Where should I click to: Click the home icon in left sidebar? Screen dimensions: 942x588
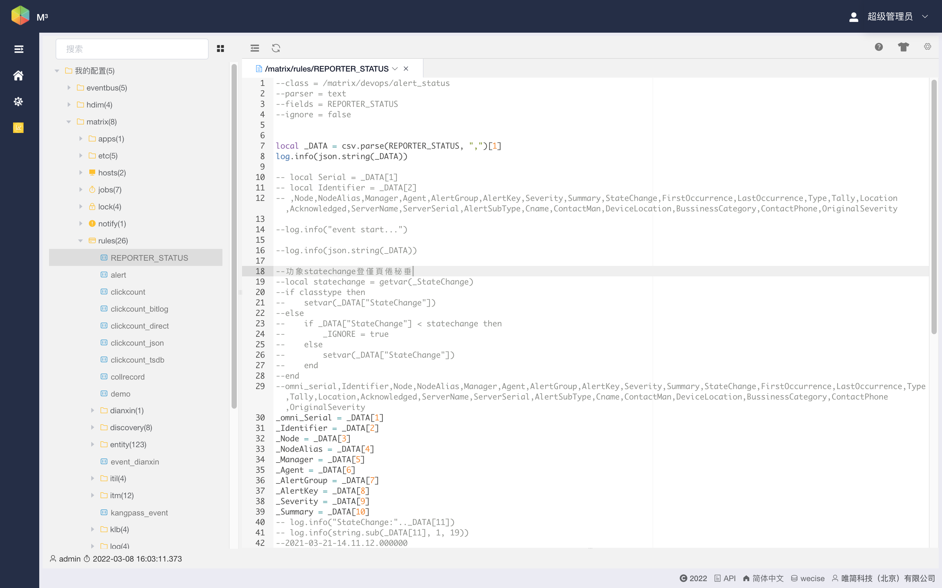click(x=18, y=75)
